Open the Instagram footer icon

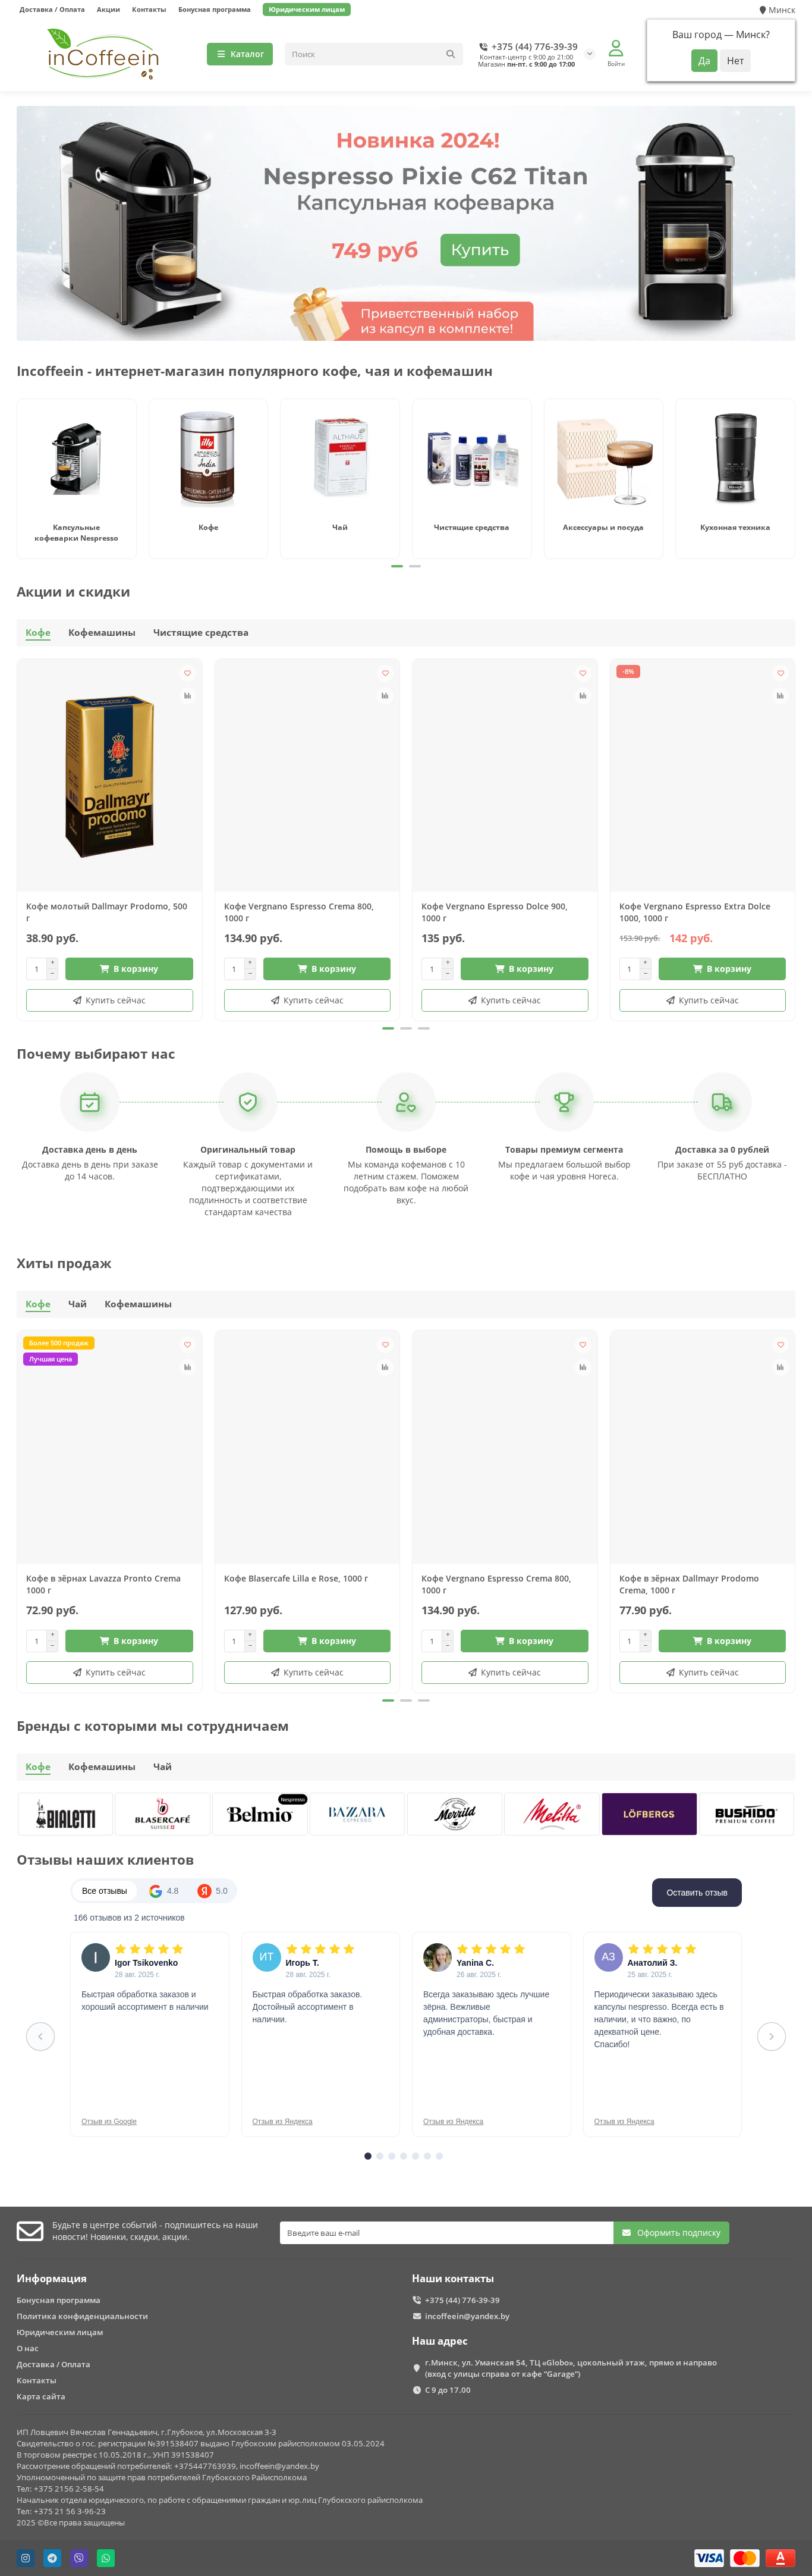[25, 2558]
